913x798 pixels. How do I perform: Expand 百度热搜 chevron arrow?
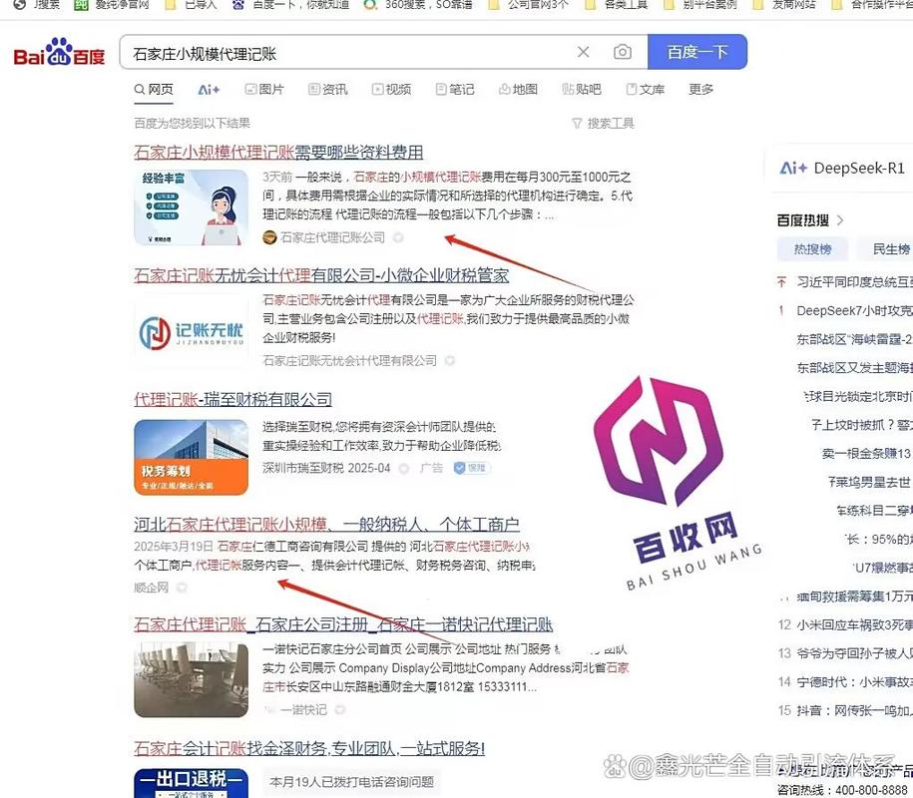coord(839,220)
